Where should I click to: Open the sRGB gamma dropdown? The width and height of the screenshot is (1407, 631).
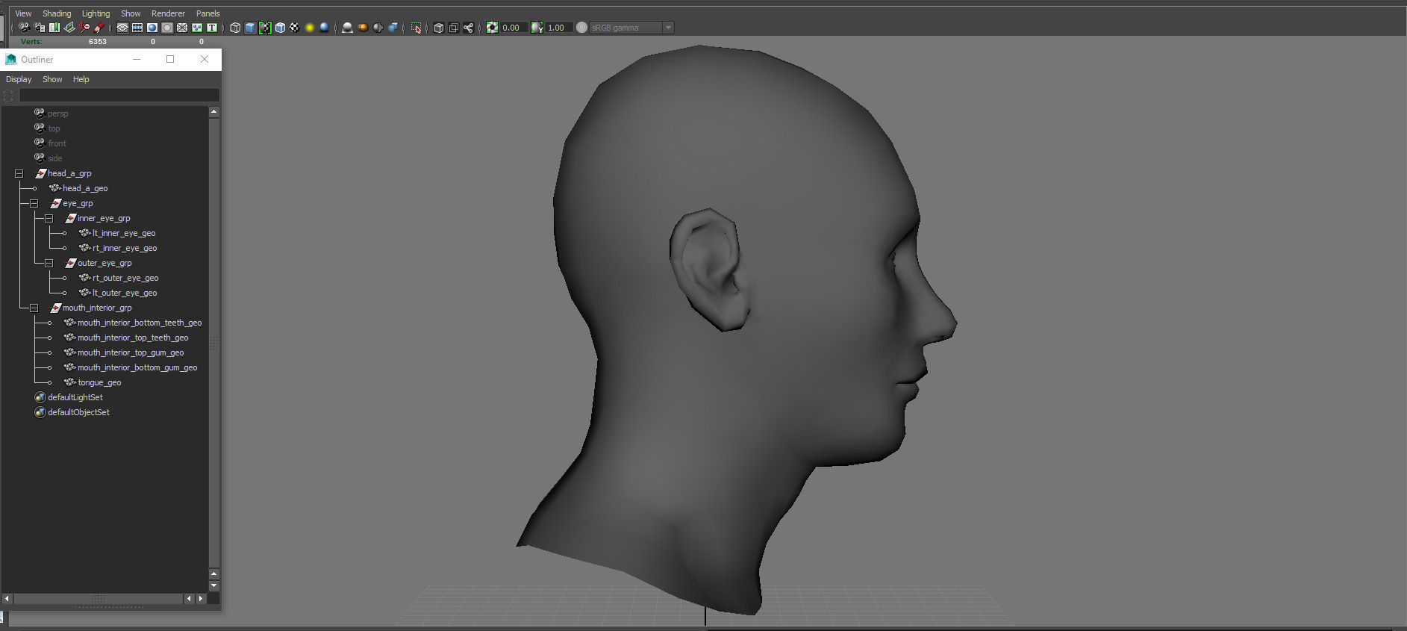[631, 28]
